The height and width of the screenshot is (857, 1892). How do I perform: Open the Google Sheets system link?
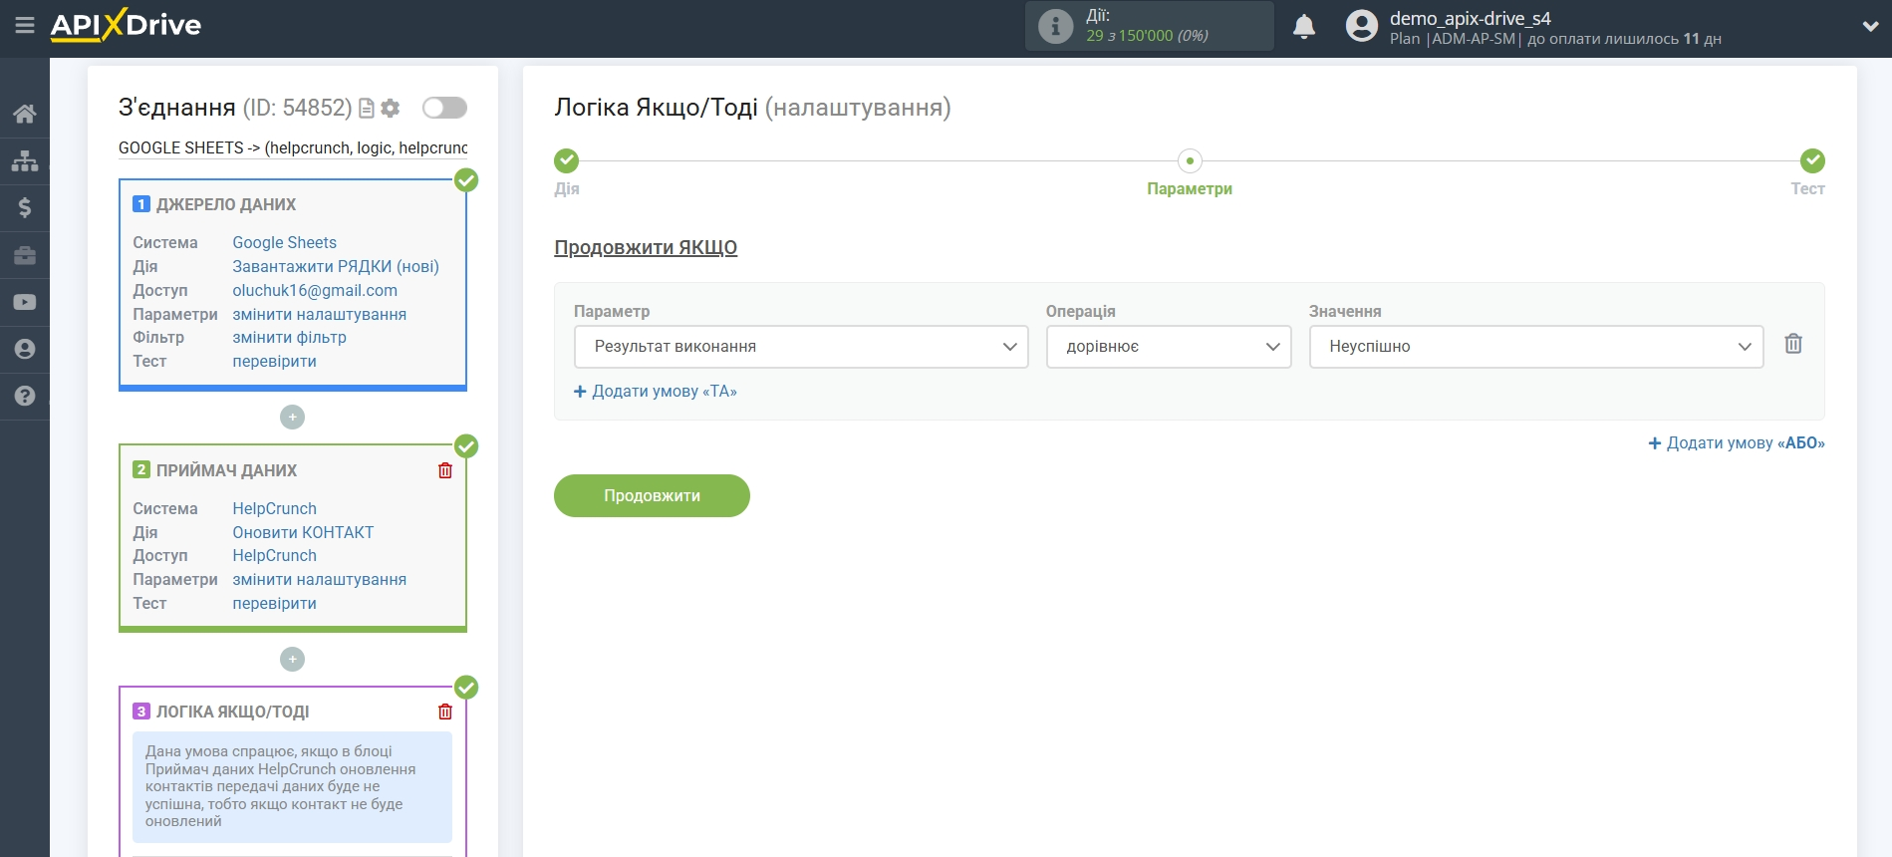[x=284, y=242]
